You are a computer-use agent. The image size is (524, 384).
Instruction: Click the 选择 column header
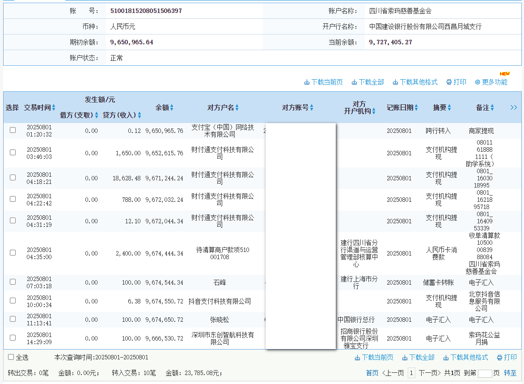[x=13, y=108]
